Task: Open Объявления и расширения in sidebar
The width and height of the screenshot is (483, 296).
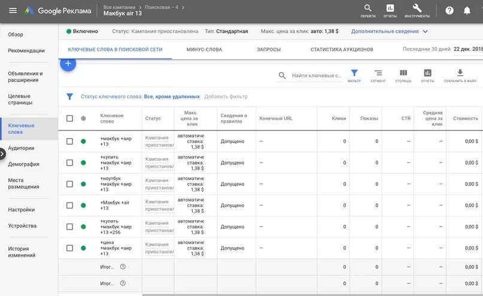Action: pyautogui.click(x=25, y=77)
